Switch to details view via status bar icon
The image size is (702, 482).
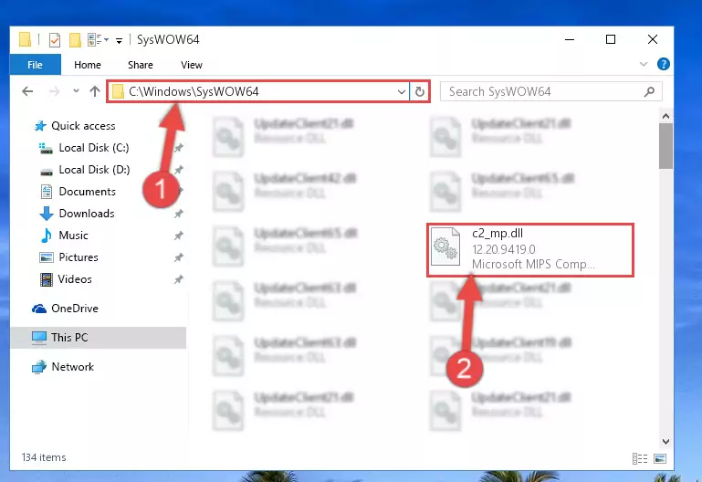[640, 459]
